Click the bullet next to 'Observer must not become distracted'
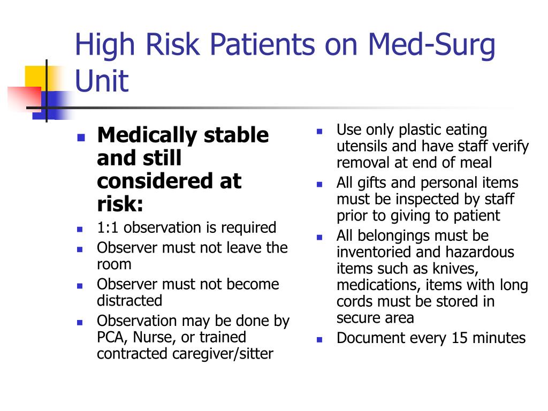 point(80,286)
